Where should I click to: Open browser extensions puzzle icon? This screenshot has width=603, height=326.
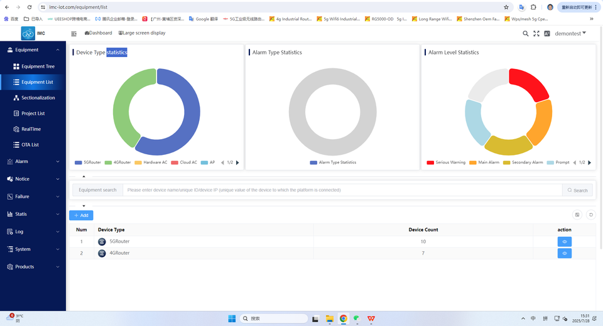533,7
